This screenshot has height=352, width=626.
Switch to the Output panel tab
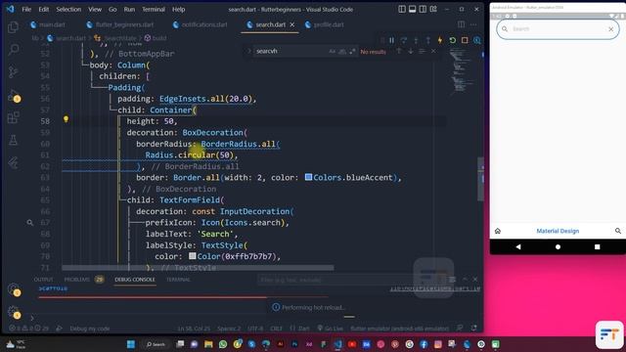[x=43, y=280]
